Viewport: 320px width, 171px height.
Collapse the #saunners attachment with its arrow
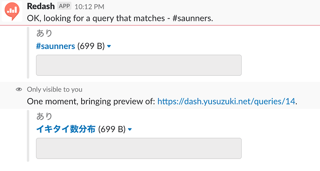109,46
